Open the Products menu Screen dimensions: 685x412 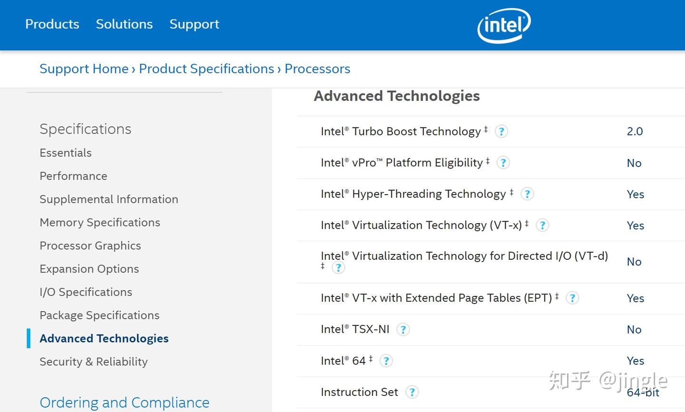click(52, 24)
